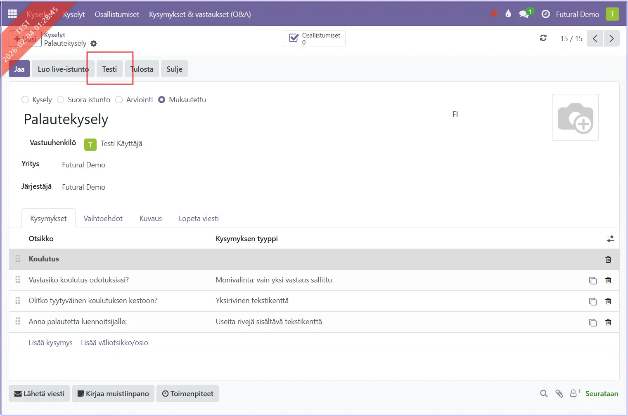This screenshot has height=416, width=628.
Task: Open the chat messages icon in navbar
Action: [524, 14]
